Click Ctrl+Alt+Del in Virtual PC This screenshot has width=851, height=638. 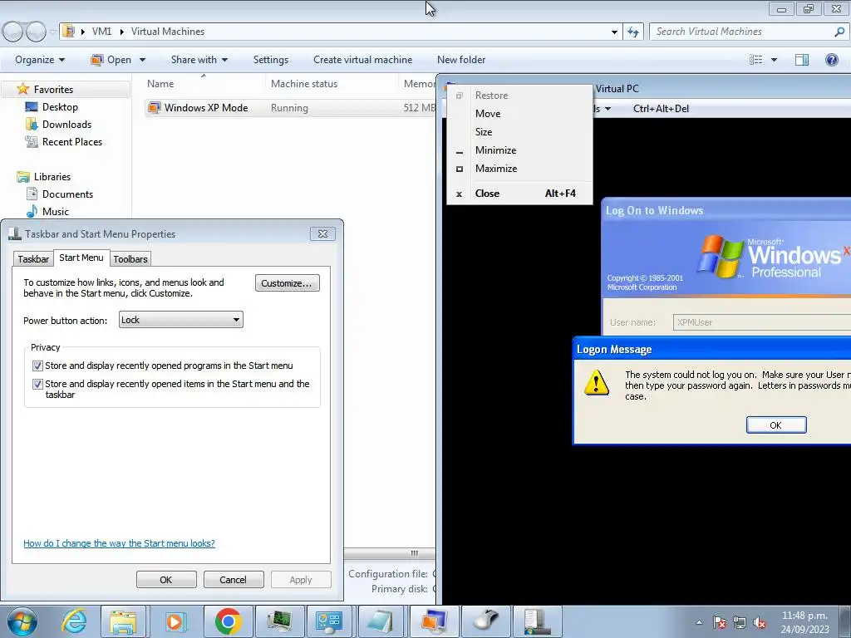(661, 109)
